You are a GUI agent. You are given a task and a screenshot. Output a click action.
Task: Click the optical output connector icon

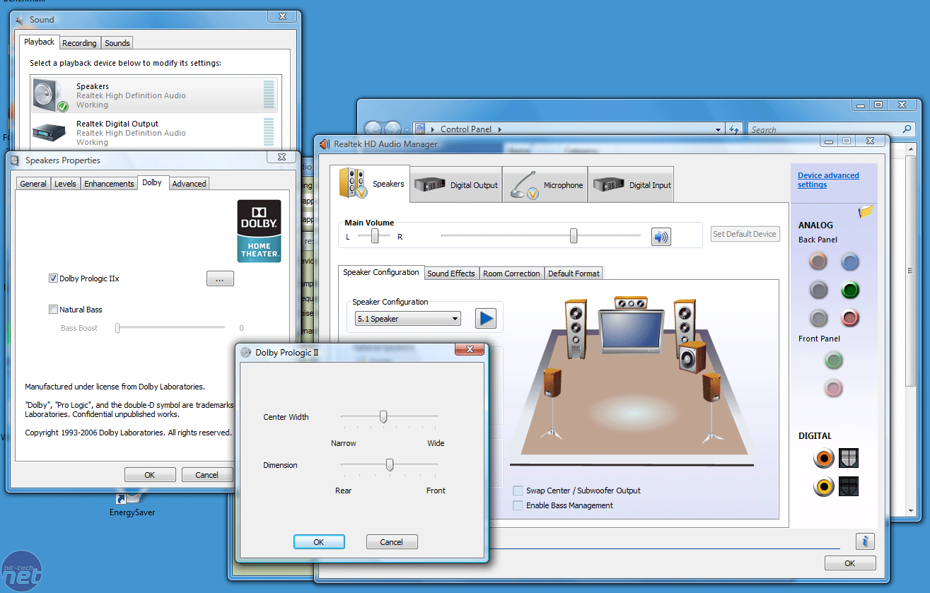849,459
